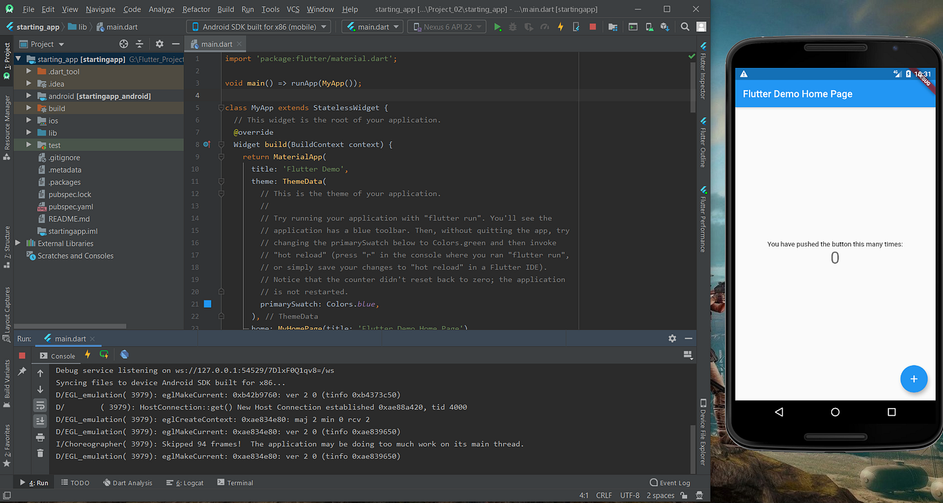This screenshot has width=943, height=503.
Task: Clear the console using the trash icon
Action: (40, 453)
